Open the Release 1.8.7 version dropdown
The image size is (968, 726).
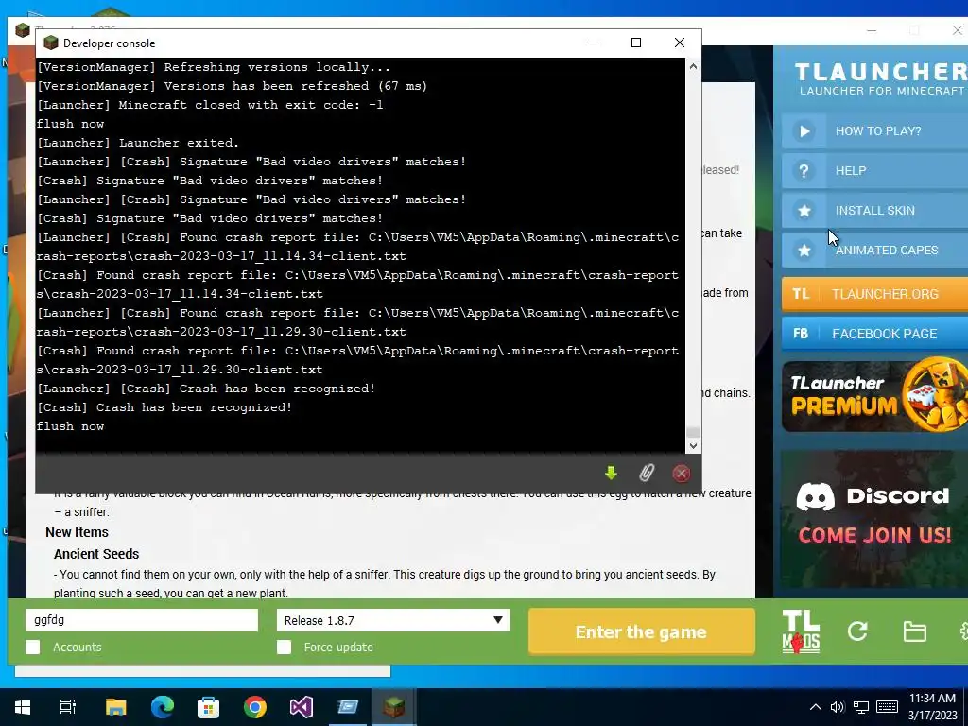pos(392,620)
